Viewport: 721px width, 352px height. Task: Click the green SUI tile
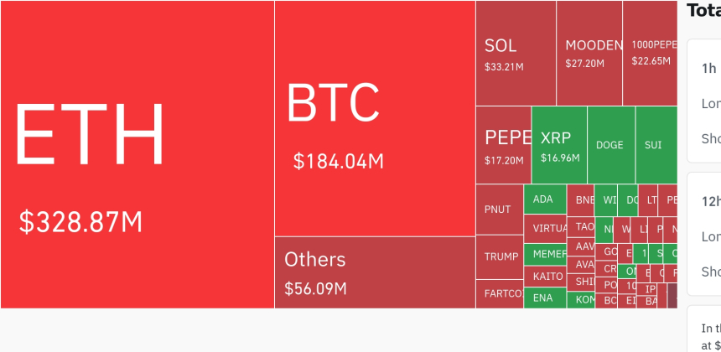click(655, 145)
